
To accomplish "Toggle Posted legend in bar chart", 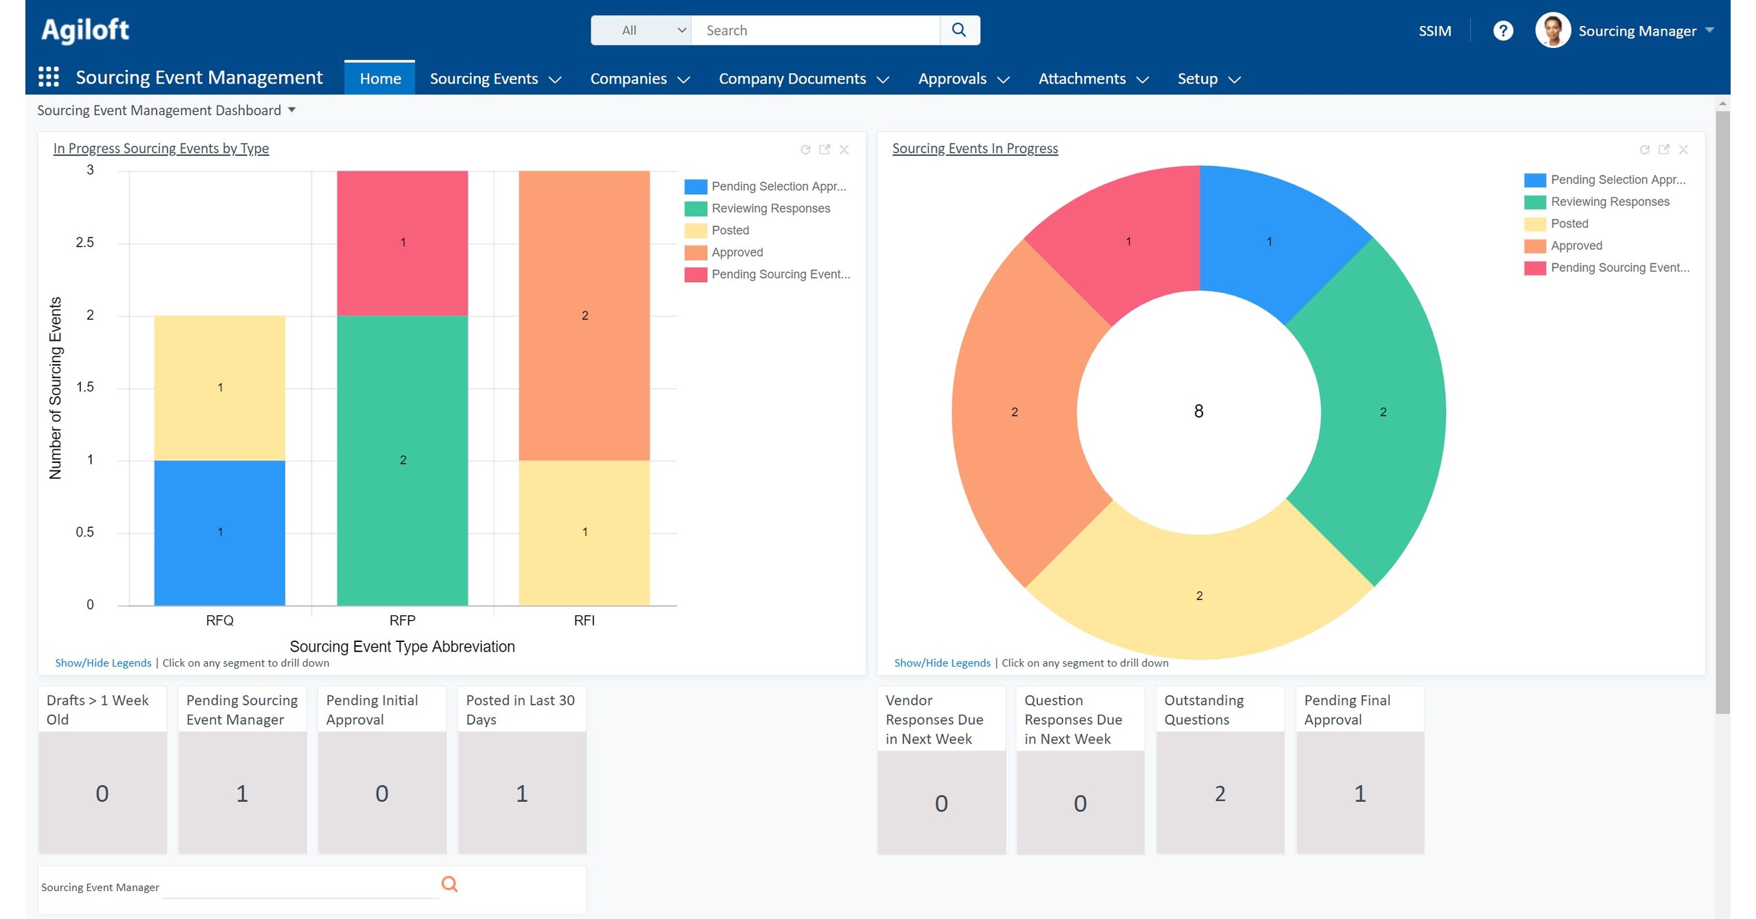I will click(716, 230).
